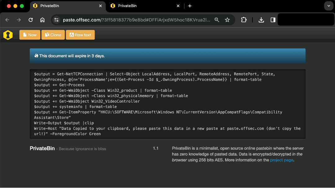The image size is (335, 188).
Task: Open the zoom magnifier in address bar
Action: pos(217,20)
